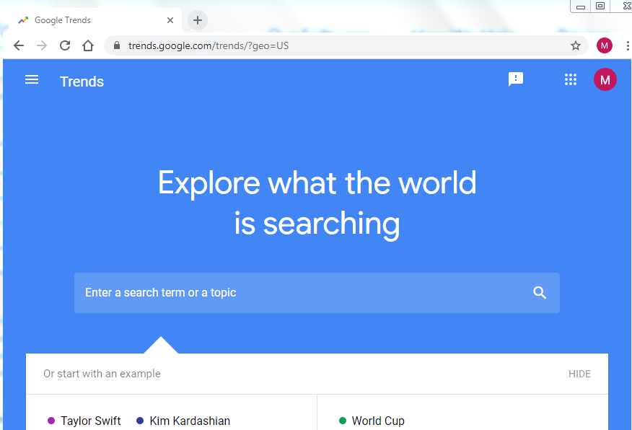This screenshot has width=632, height=430.
Task: Focus the search term input field
Action: 303,292
